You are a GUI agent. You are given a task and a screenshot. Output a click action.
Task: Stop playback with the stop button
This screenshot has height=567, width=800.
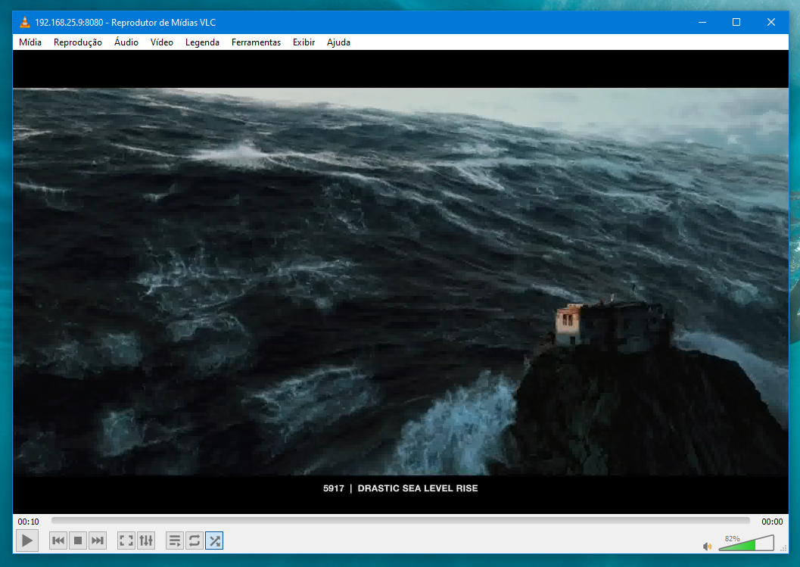click(x=77, y=541)
